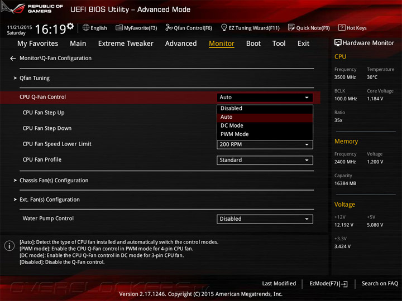Go to the Exit tab
This screenshot has width=402, height=301.
(303, 43)
